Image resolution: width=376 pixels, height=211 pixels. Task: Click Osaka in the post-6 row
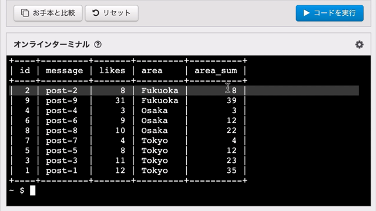[x=155, y=121]
